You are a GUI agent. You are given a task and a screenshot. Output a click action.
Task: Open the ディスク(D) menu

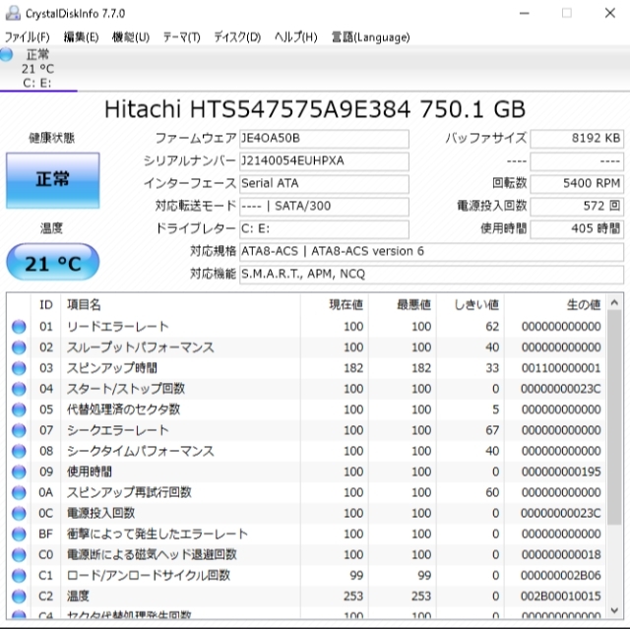[237, 37]
